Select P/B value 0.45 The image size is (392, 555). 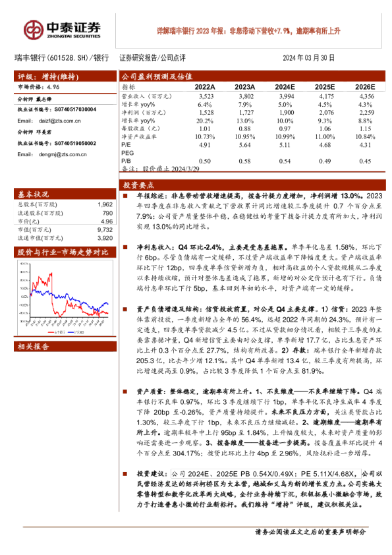(x=365, y=161)
